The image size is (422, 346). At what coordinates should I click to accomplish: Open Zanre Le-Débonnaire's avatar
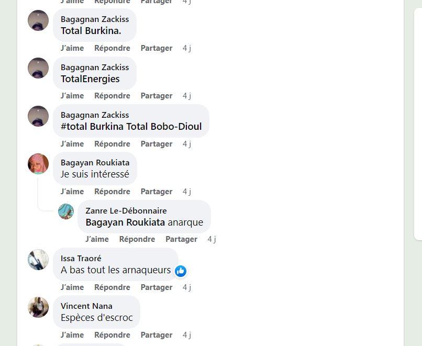(x=66, y=211)
